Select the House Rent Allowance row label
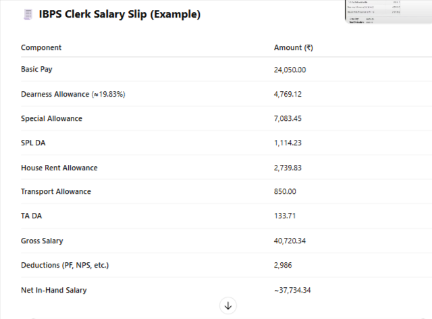 click(x=59, y=168)
